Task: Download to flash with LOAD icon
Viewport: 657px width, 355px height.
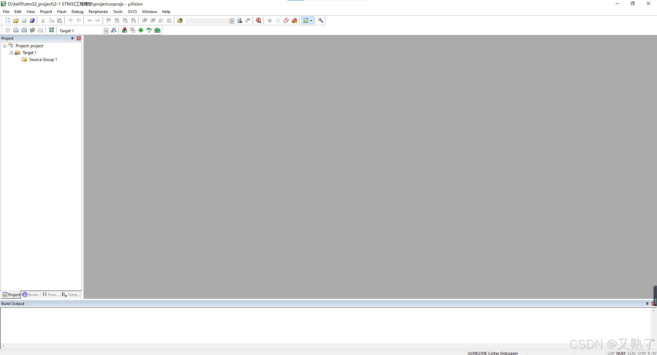Action: point(51,30)
